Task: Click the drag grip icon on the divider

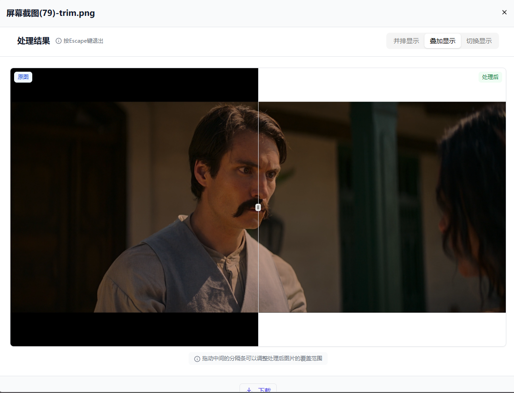Action: pos(258,207)
